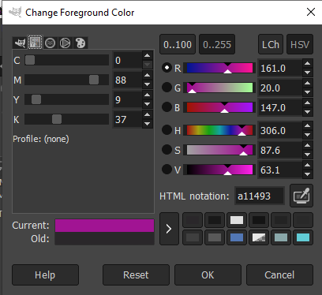
Task: Pick color from screen with eyedropper
Action: [301, 196]
